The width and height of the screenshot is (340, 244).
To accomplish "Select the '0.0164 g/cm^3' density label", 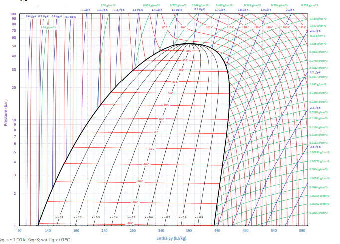I will pos(319,127).
